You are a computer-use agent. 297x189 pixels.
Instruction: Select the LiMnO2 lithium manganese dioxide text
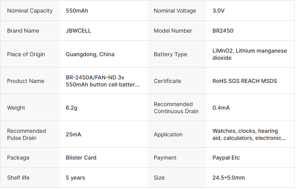click(x=249, y=54)
